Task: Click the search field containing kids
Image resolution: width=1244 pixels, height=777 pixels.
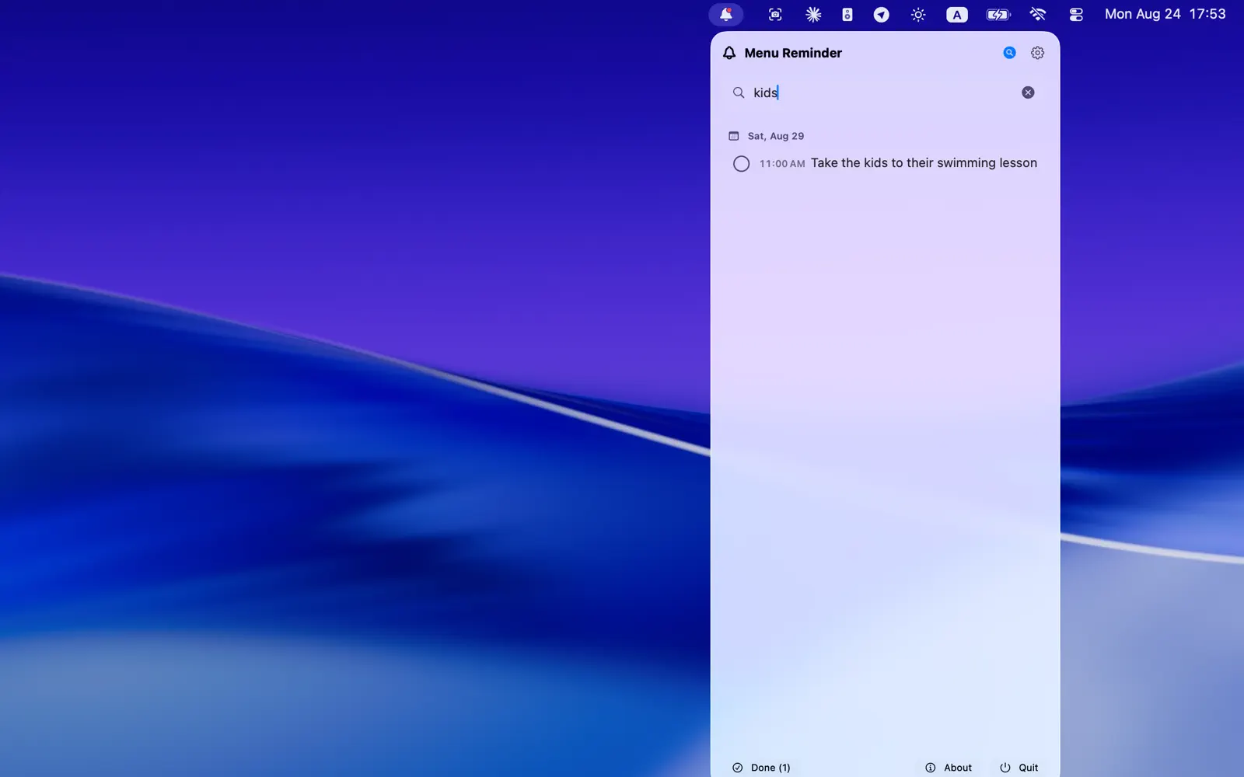Action: [x=885, y=92]
